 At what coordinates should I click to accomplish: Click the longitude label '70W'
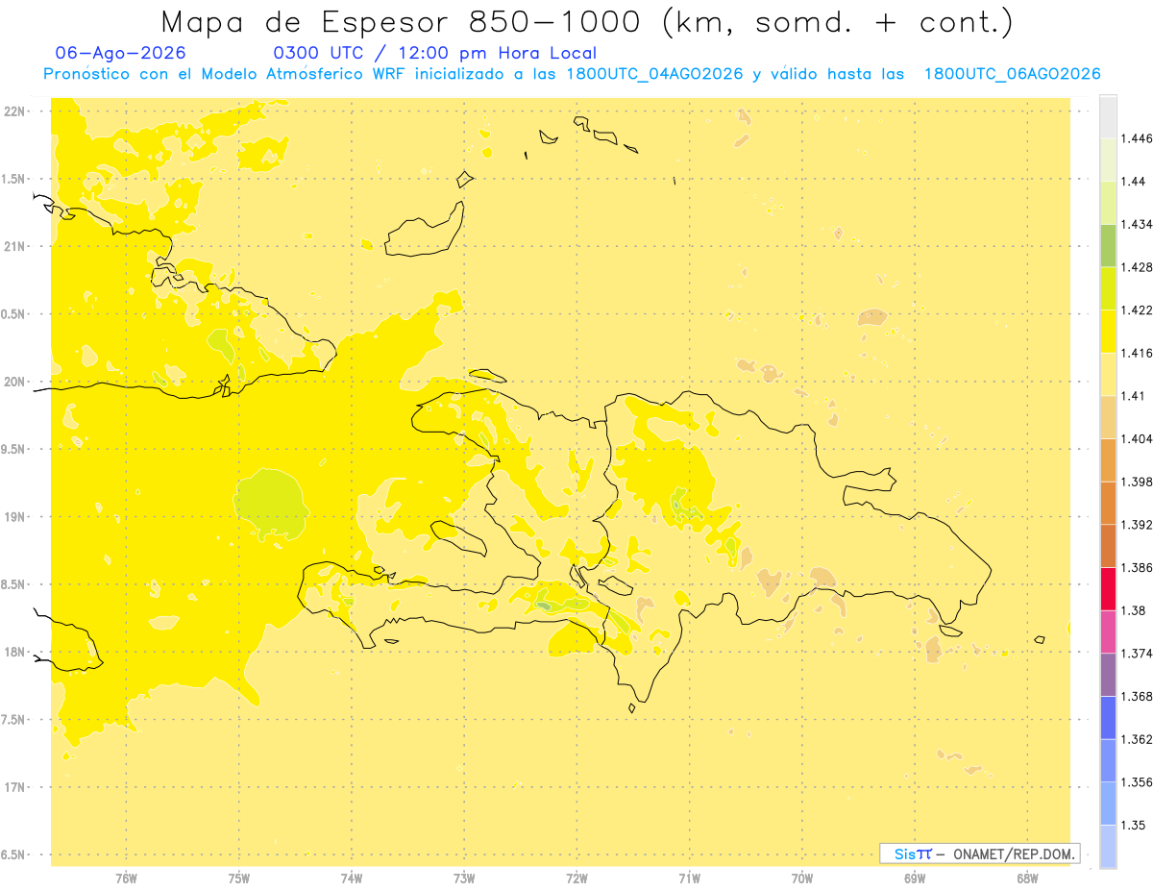pyautogui.click(x=801, y=879)
